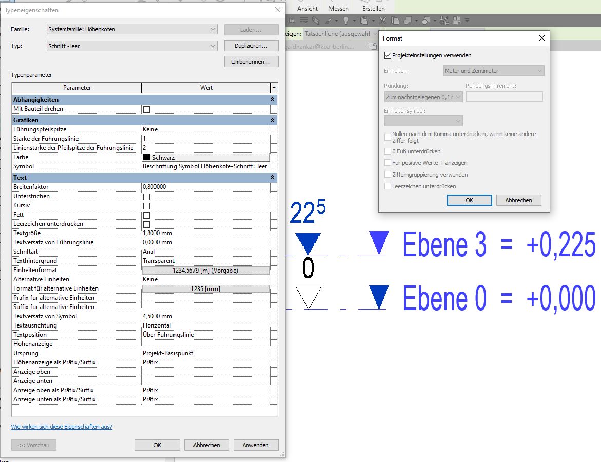Click the copy to clipboard icon
Viewport: 601px width, 462px height.
click(x=395, y=21)
